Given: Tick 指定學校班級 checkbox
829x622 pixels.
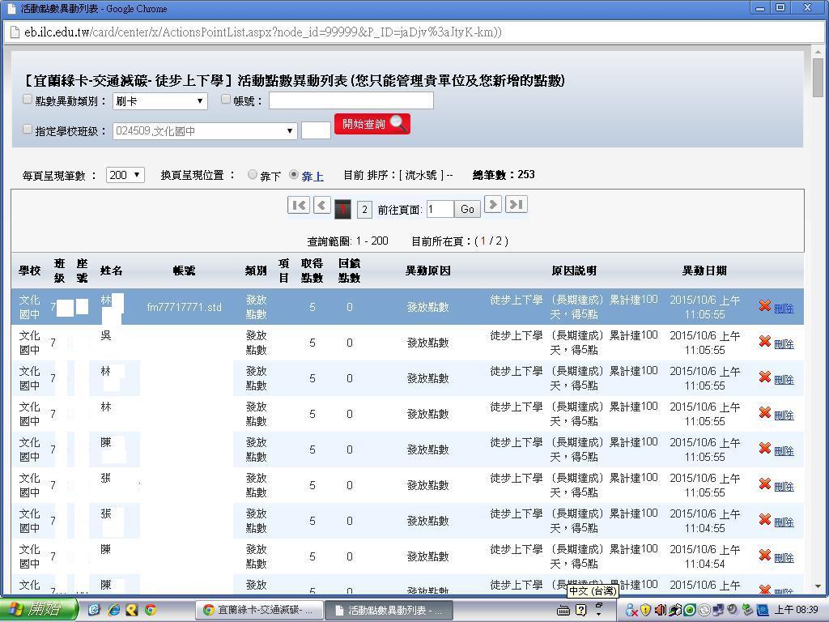Looking at the screenshot, I should [28, 129].
